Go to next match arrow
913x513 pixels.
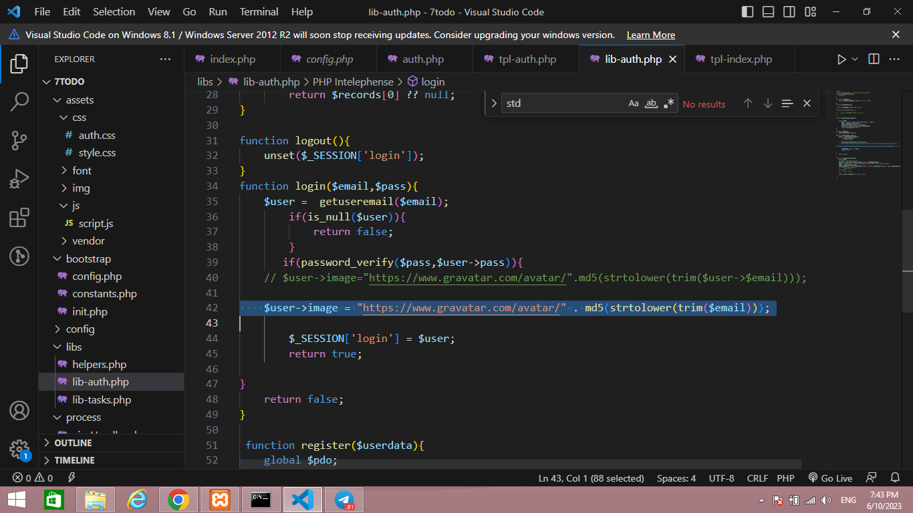768,104
